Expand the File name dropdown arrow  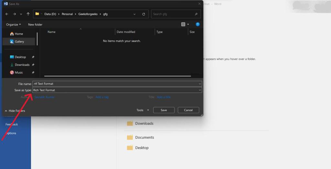click(200, 84)
